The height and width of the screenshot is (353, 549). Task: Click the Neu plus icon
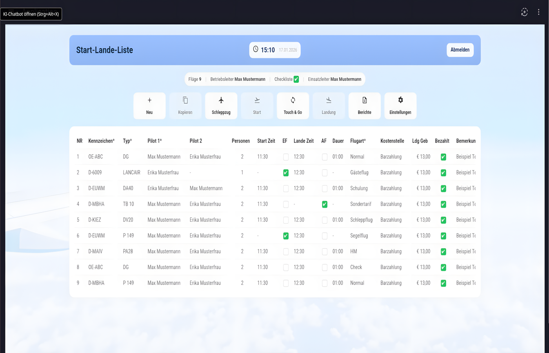[x=149, y=100]
